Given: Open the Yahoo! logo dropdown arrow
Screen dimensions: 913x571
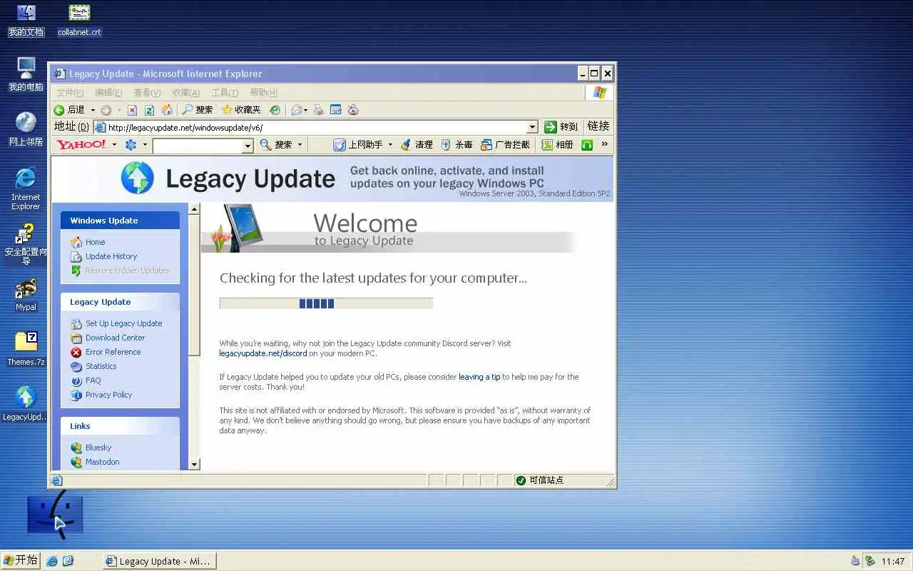Looking at the screenshot, I should click(x=114, y=145).
